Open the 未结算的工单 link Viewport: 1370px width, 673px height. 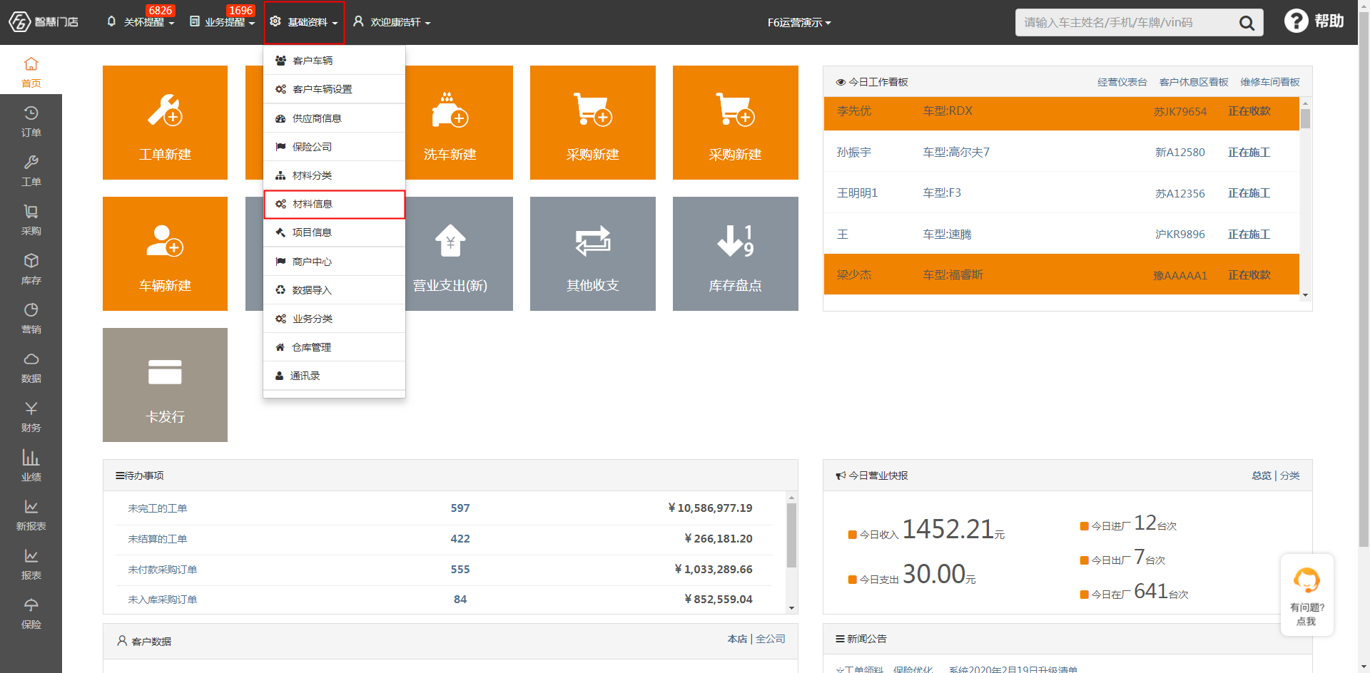[x=158, y=539]
